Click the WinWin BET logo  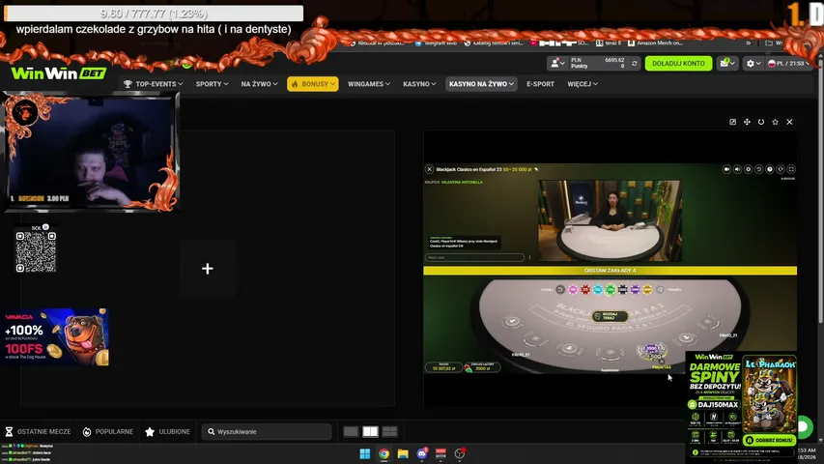coord(58,73)
